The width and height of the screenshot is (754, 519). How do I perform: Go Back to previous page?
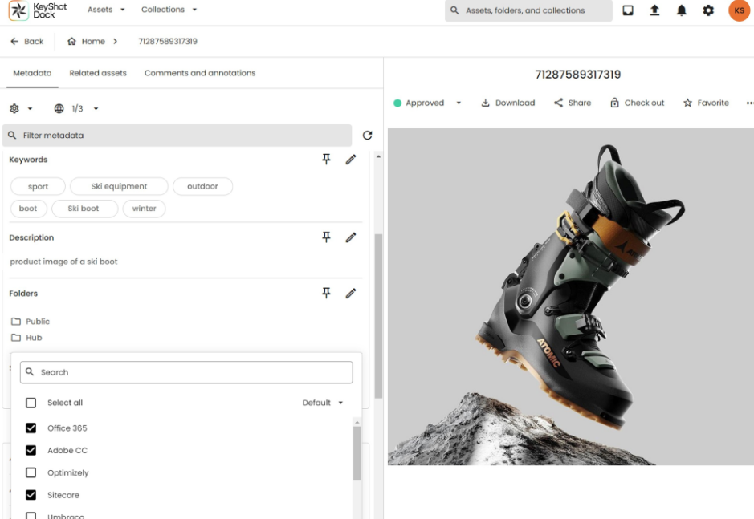tap(27, 42)
